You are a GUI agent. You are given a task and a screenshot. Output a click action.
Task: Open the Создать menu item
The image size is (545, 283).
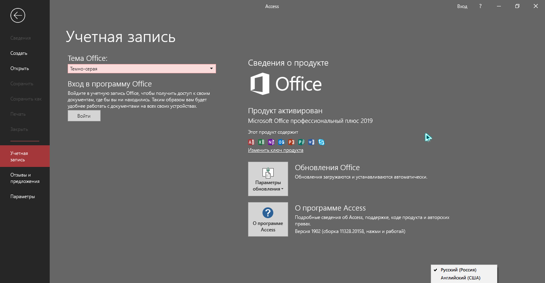19,53
